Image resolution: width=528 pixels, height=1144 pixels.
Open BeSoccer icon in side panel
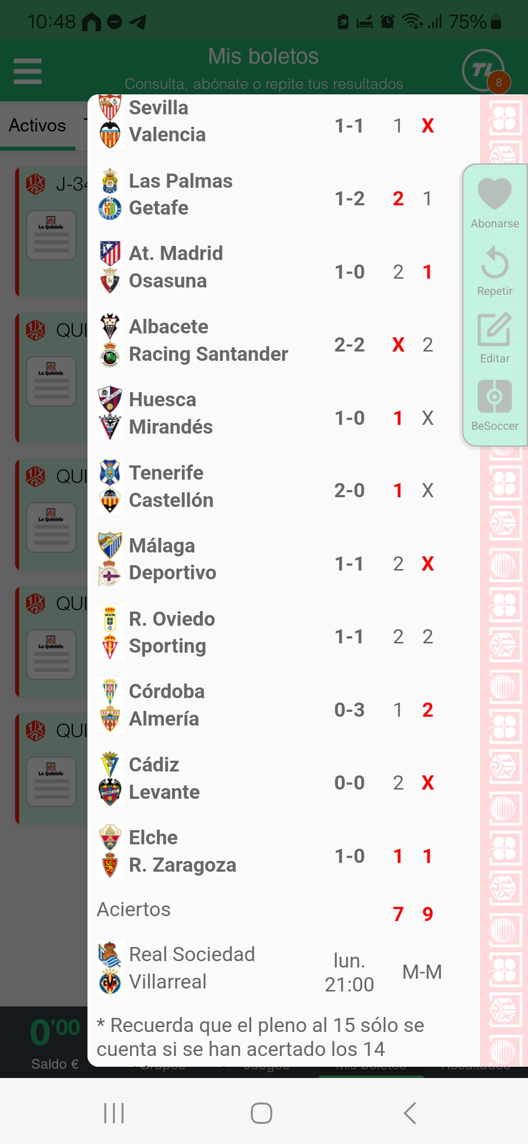pos(494,396)
